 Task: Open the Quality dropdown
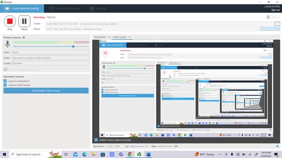click(x=50, y=63)
